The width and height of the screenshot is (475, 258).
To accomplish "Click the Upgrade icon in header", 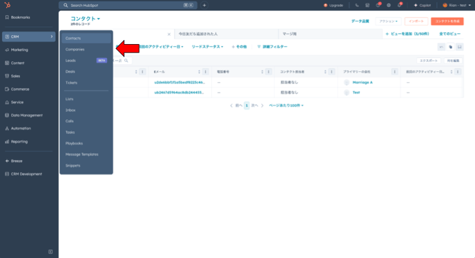I will pyautogui.click(x=326, y=5).
